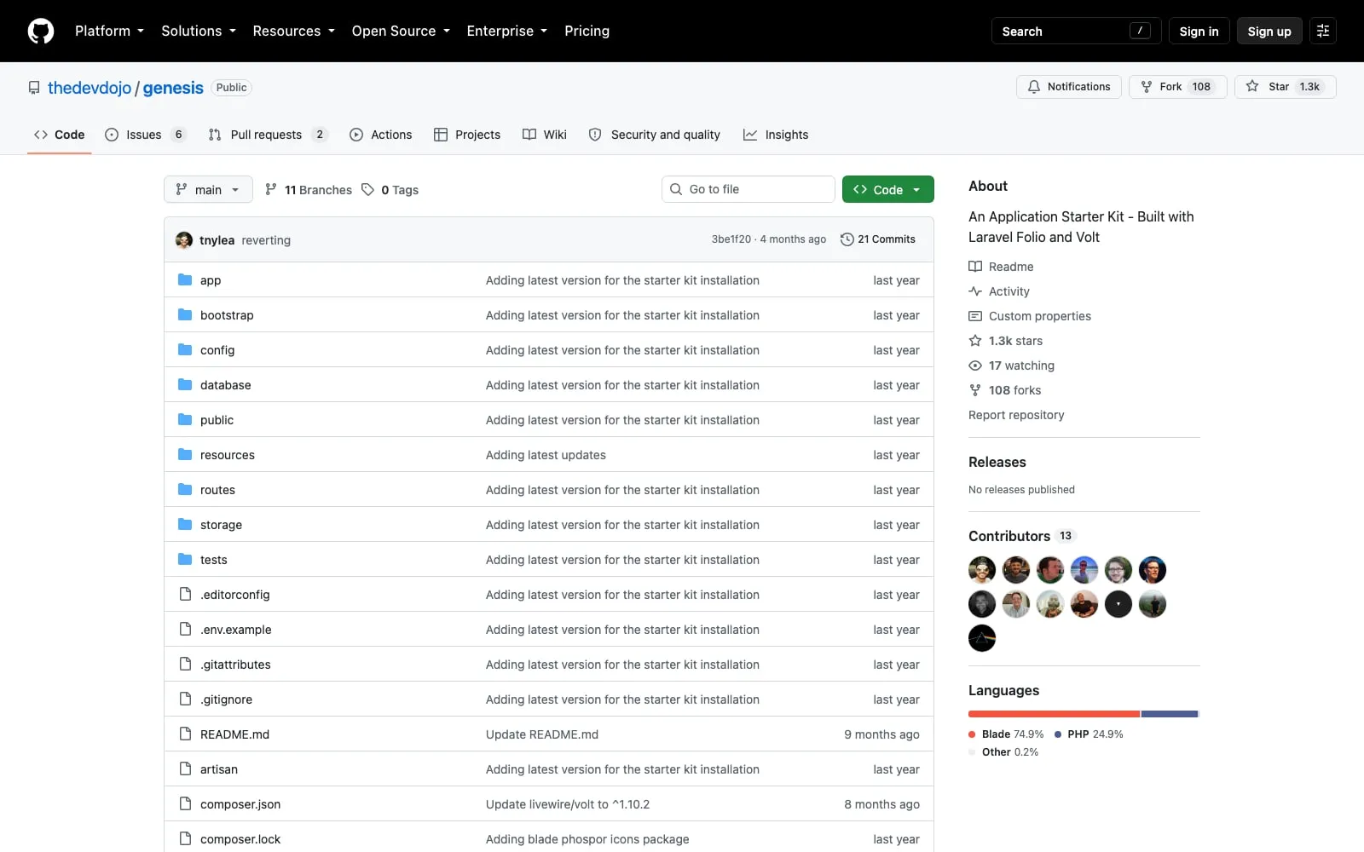
Task: Click the database folder icon
Action: click(185, 384)
